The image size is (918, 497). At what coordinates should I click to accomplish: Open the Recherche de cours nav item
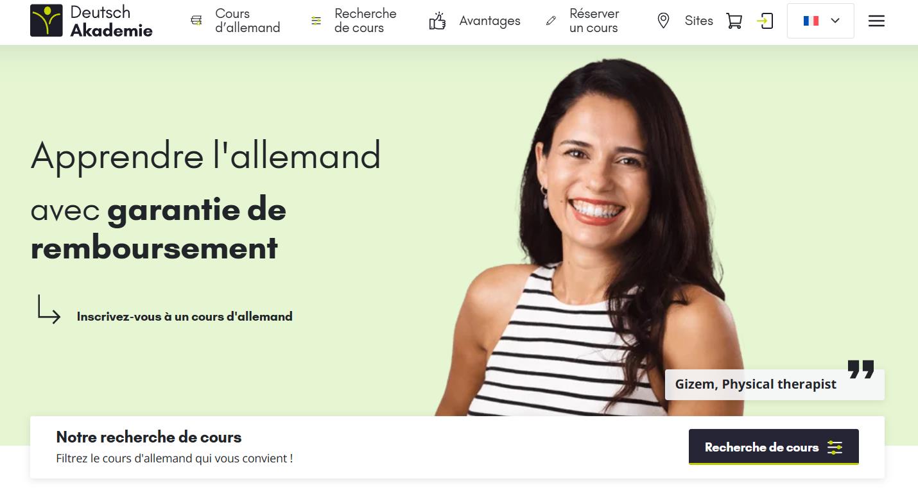(x=365, y=21)
